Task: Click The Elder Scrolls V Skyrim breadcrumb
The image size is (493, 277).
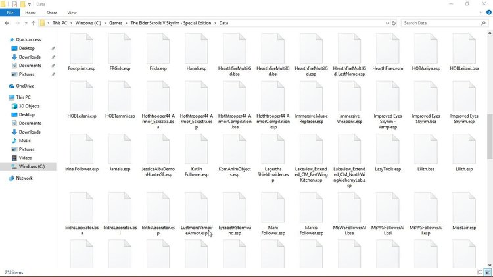Action: pyautogui.click(x=171, y=23)
